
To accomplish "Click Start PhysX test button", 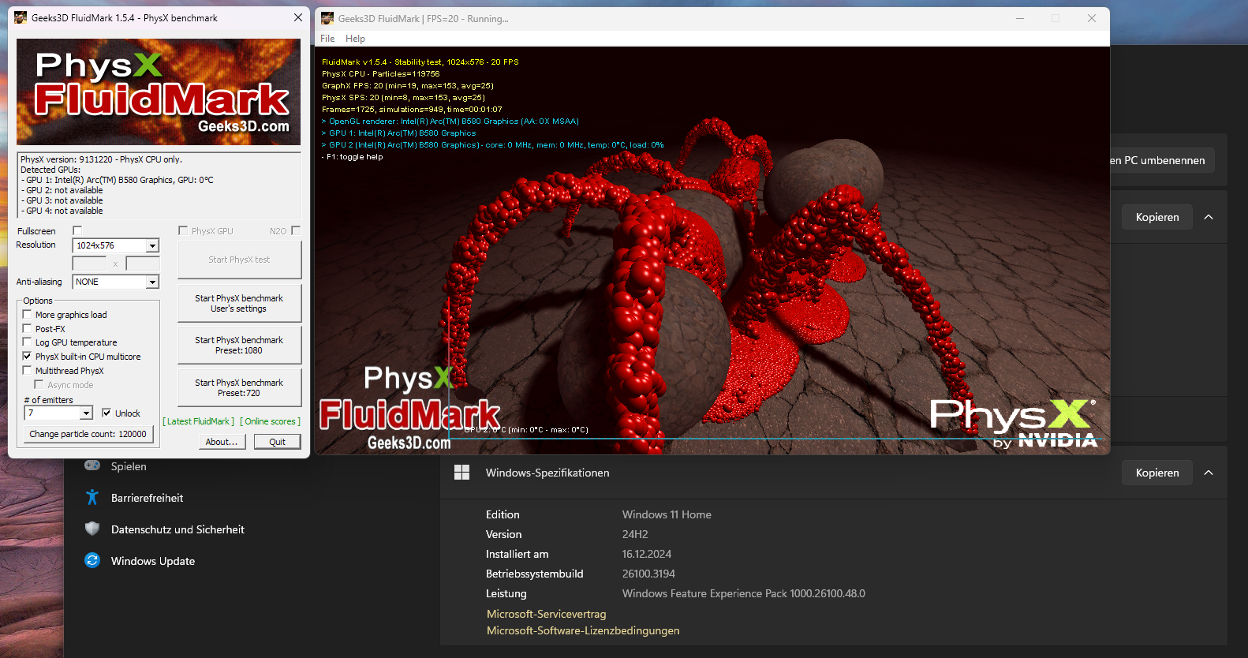I will pos(239,260).
